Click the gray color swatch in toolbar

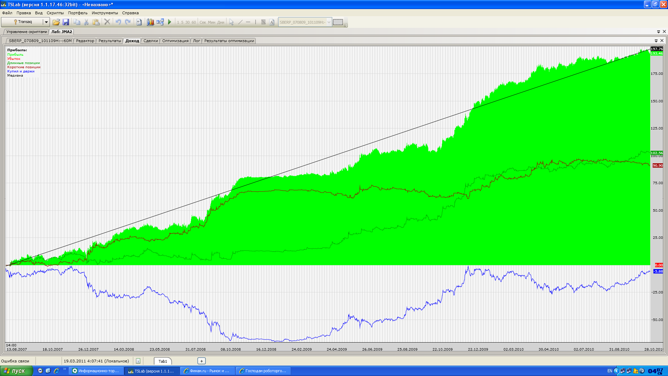click(338, 22)
